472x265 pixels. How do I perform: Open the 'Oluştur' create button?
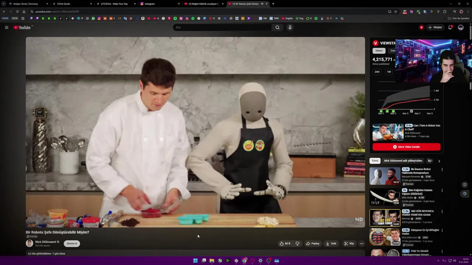pyautogui.click(x=435, y=27)
